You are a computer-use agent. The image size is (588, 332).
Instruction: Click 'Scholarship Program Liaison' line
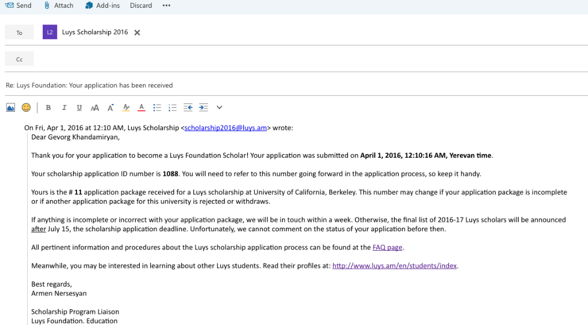coord(75,312)
